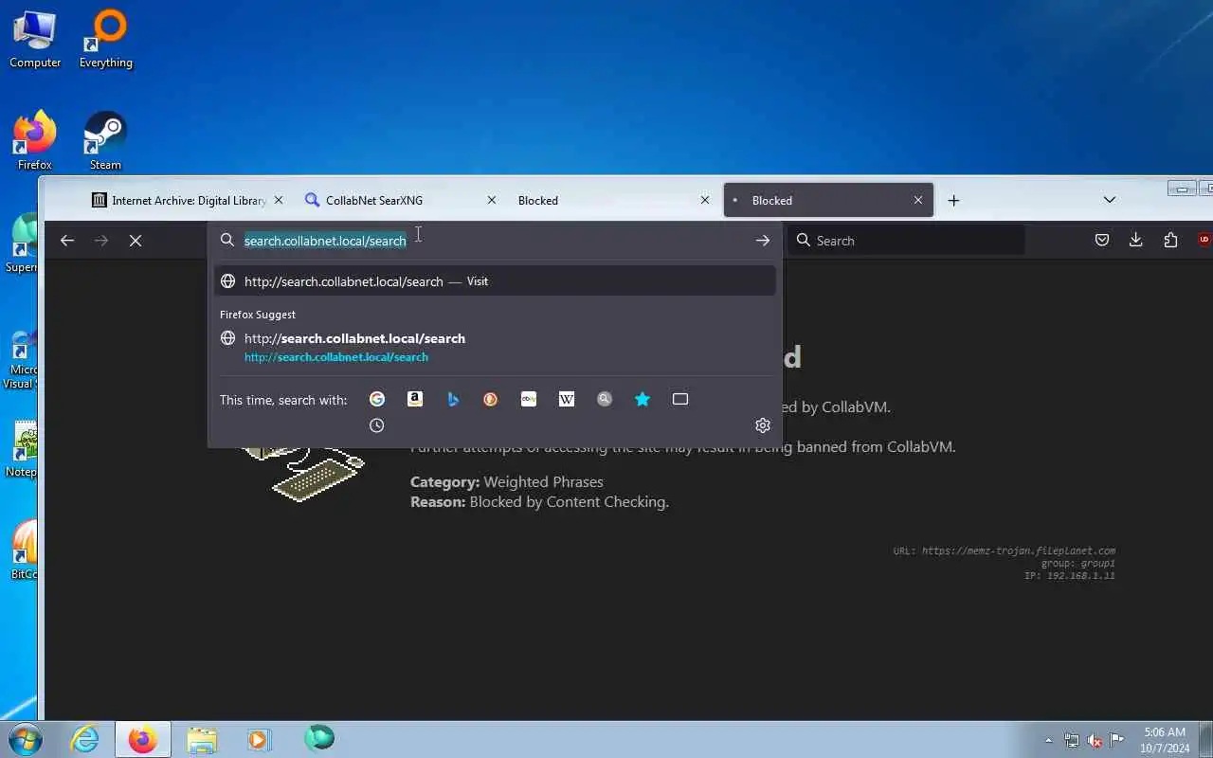Viewport: 1213px width, 758px height.
Task: Open a new tab with plus button
Action: 954,200
